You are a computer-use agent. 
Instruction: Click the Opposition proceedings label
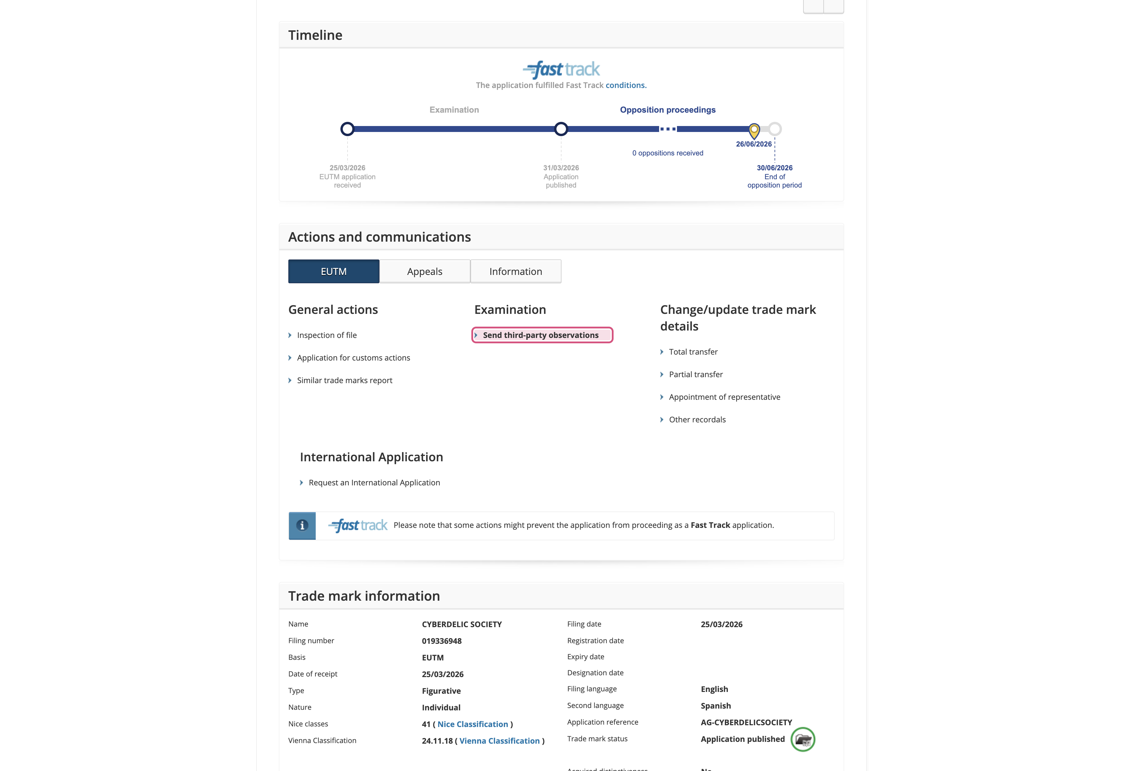coord(667,110)
